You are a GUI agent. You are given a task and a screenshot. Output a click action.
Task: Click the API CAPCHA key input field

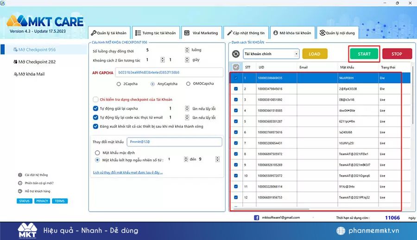pos(169,72)
